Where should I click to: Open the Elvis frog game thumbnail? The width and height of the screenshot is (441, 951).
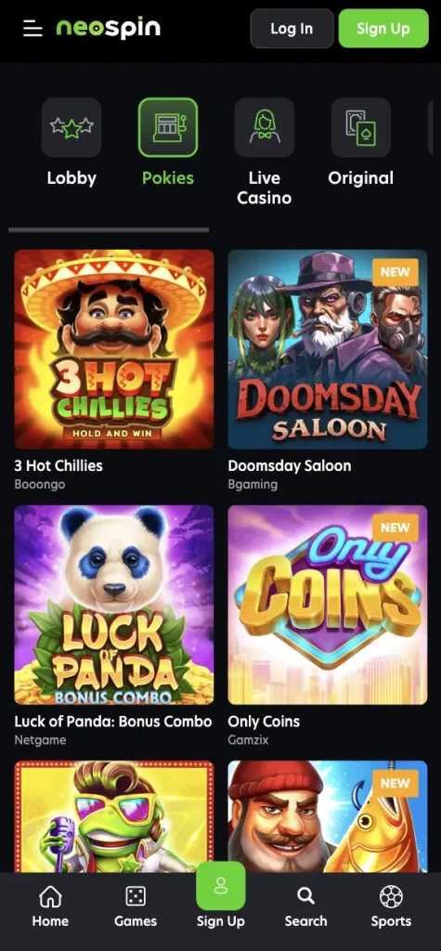click(x=114, y=817)
